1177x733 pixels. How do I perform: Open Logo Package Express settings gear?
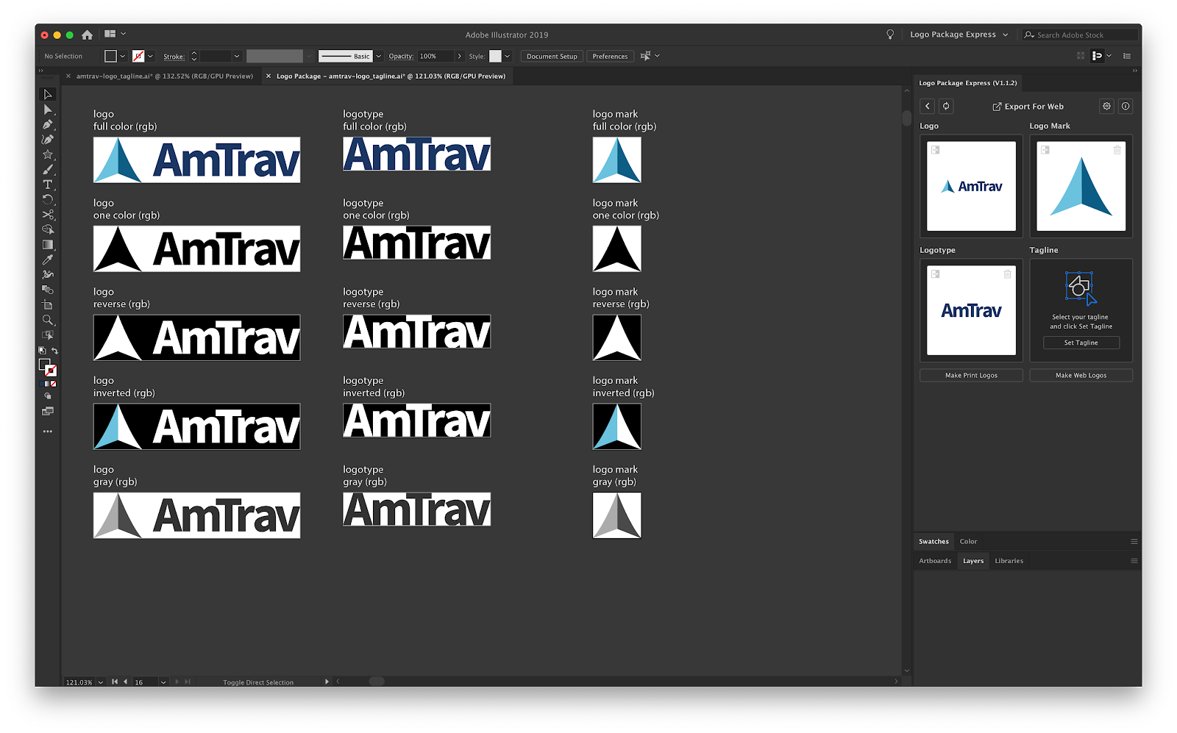[x=1106, y=107]
